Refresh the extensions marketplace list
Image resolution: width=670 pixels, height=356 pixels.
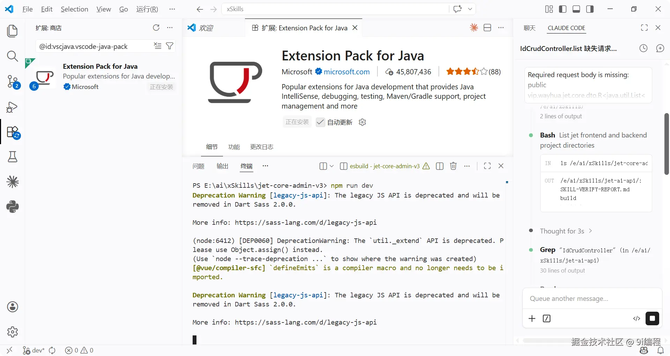coord(156,28)
